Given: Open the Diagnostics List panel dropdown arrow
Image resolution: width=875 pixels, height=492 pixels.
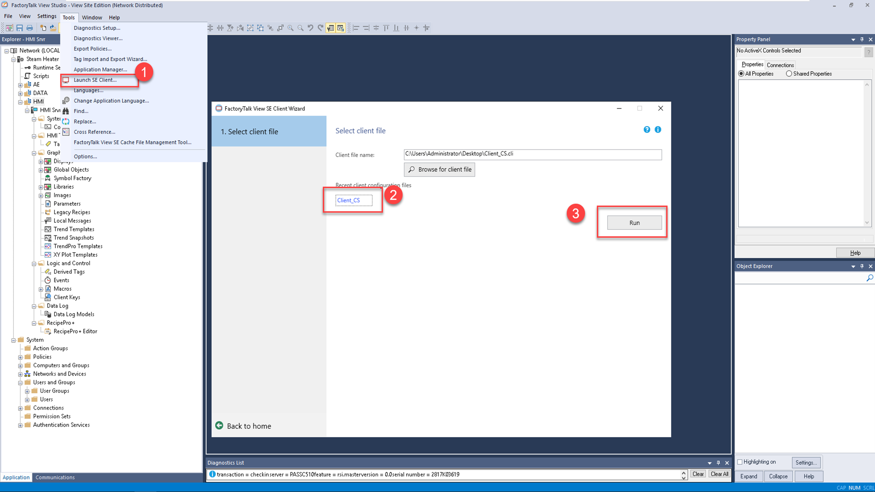Looking at the screenshot, I should click(709, 463).
